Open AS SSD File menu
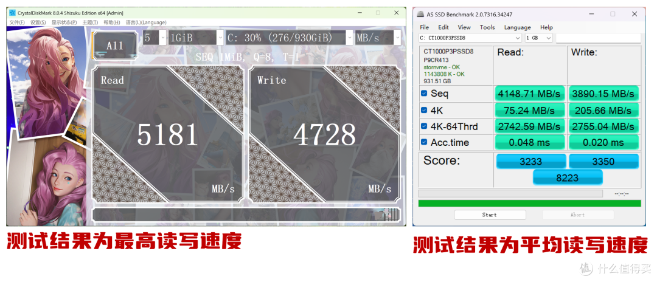 click(x=425, y=27)
